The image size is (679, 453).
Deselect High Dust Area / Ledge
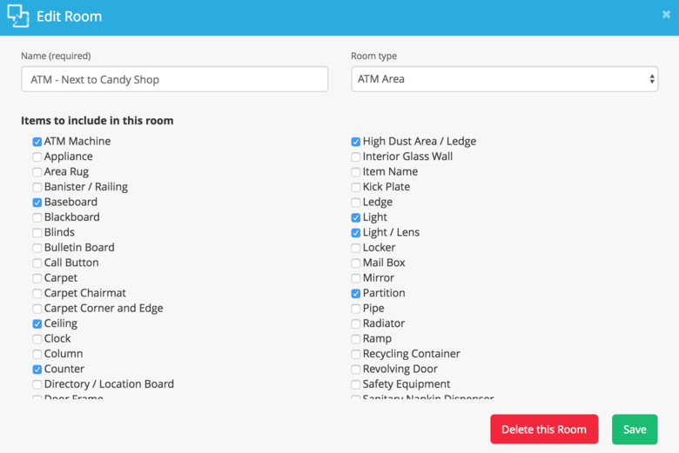pos(356,142)
